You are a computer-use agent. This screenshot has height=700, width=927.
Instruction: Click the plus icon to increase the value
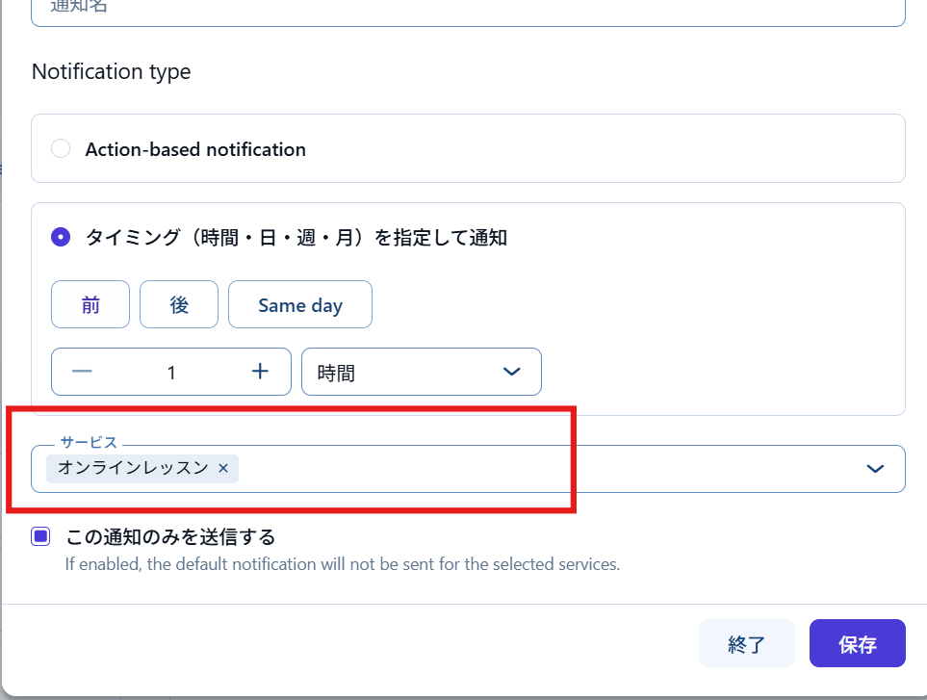pyautogui.click(x=260, y=372)
